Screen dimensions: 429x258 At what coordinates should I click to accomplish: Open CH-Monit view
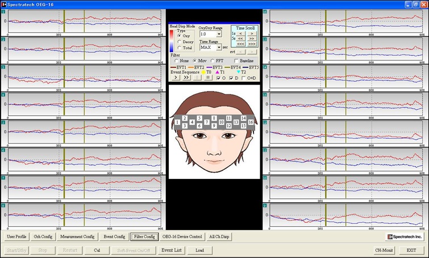[384, 250]
